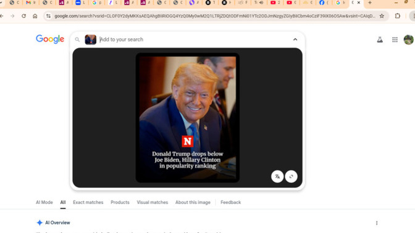Select the All results tab
The width and height of the screenshot is (415, 233).
tap(63, 202)
